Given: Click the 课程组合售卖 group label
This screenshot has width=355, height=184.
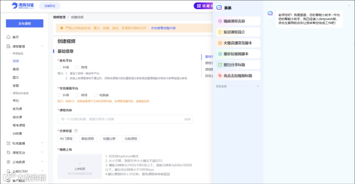Looking at the screenshot, I should [21, 93].
